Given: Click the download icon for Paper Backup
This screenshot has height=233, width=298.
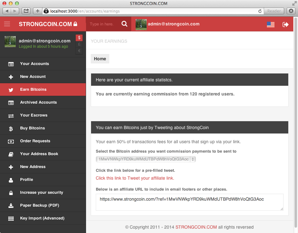Looking at the screenshot, I should [x=11, y=206].
